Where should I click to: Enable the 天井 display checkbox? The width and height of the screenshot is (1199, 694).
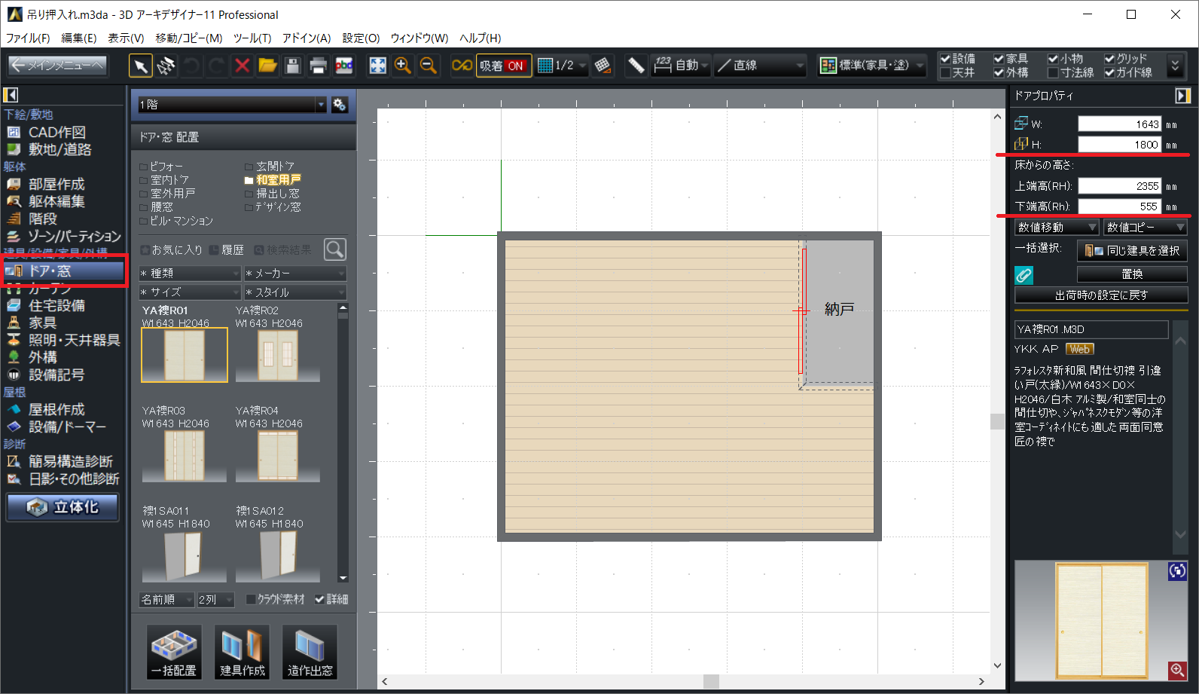(x=945, y=73)
